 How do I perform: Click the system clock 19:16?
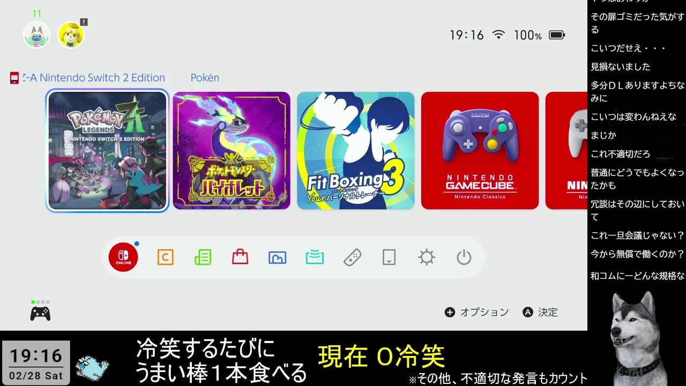466,35
